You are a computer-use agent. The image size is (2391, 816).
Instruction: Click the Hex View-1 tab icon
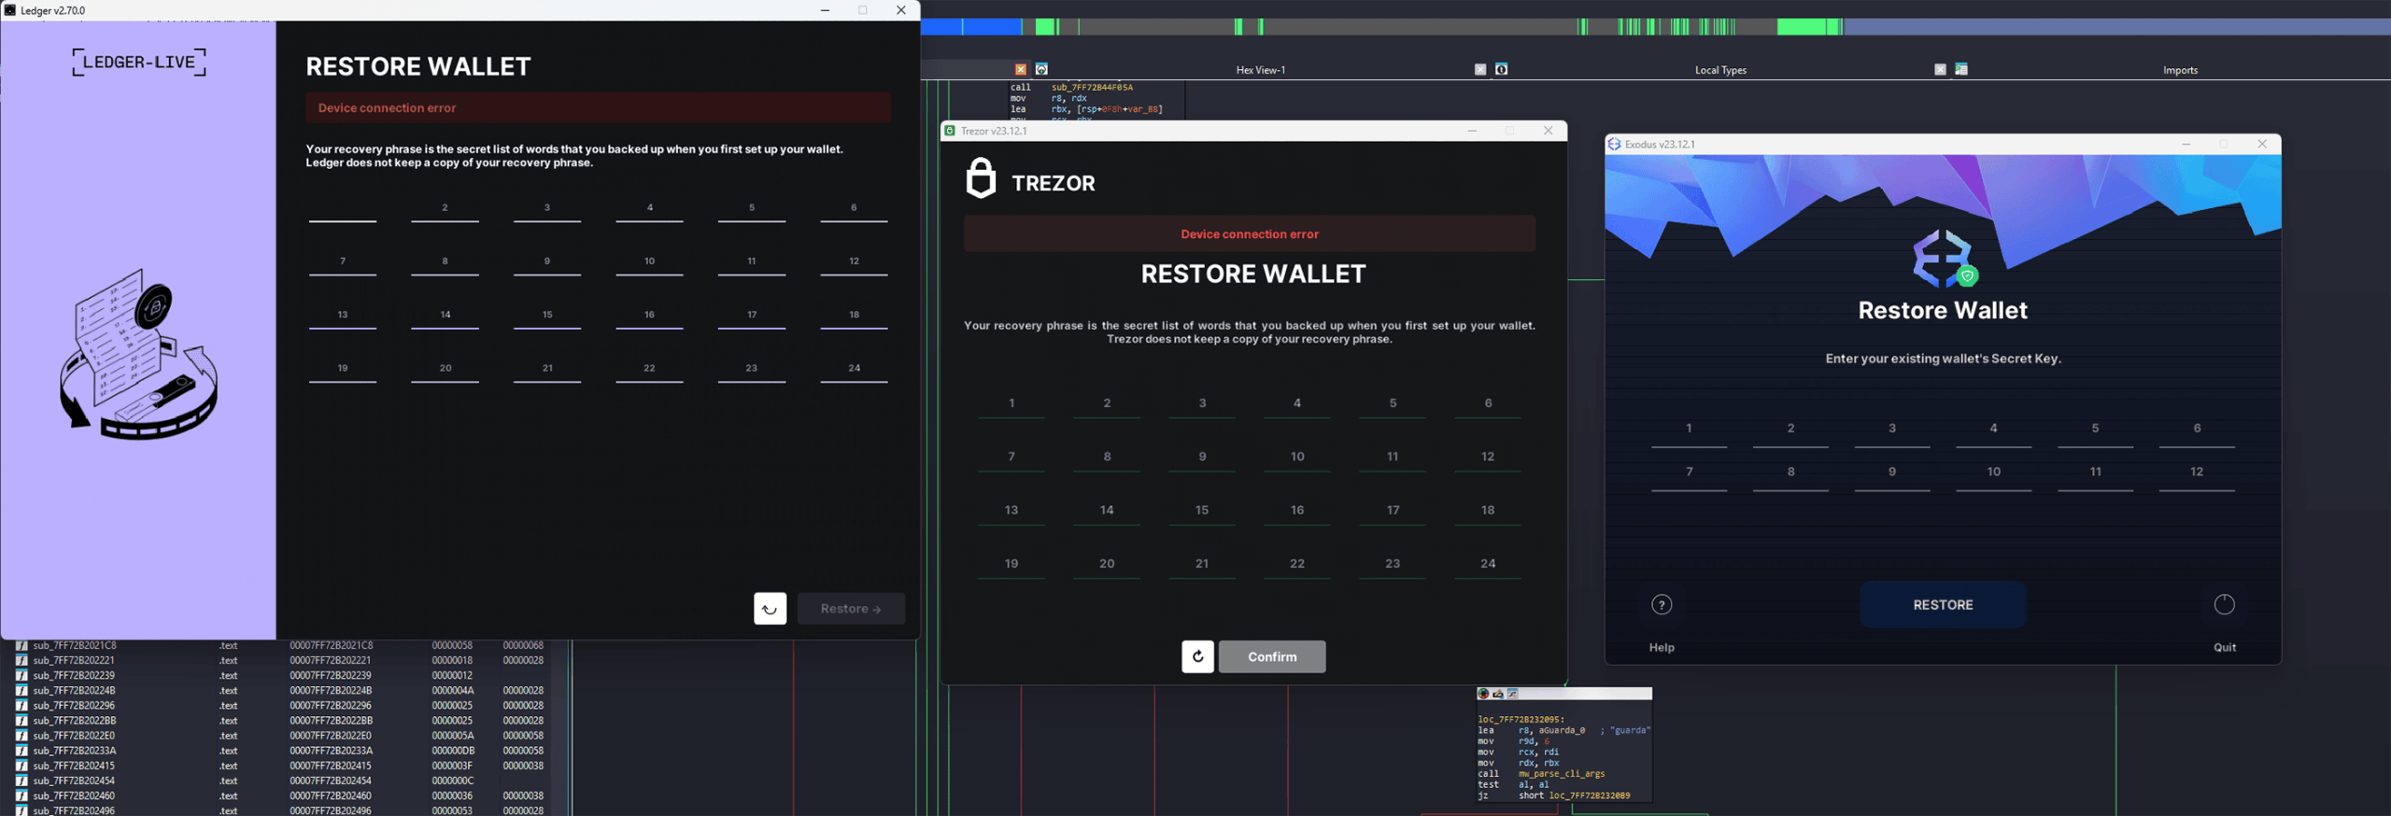[x=1041, y=69]
